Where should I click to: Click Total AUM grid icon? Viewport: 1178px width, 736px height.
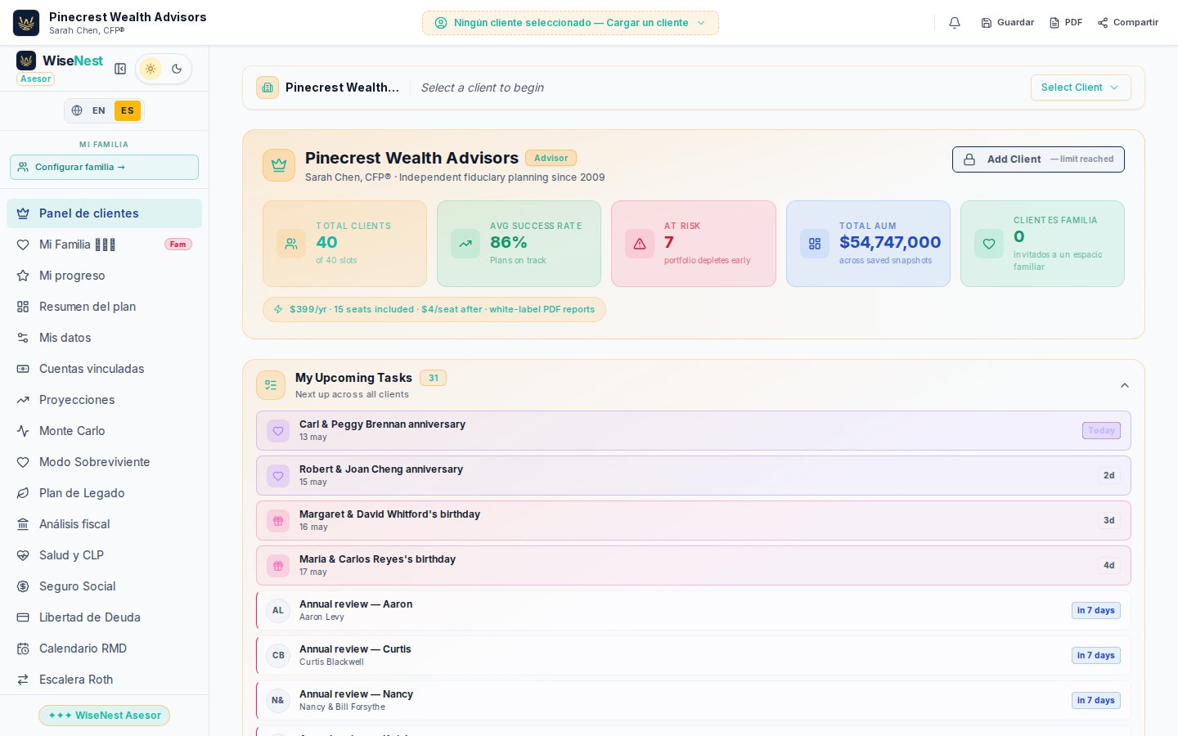(815, 244)
